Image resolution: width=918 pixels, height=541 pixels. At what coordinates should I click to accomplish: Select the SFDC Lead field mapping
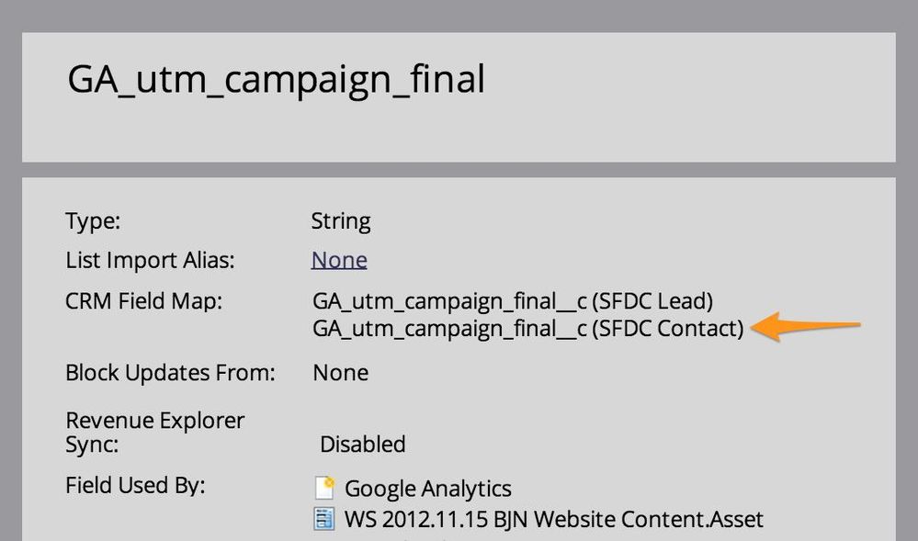513,301
